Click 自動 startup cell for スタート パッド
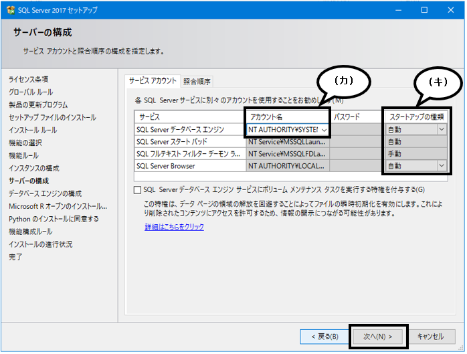Viewport: 467px width, 354px height. 416,142
